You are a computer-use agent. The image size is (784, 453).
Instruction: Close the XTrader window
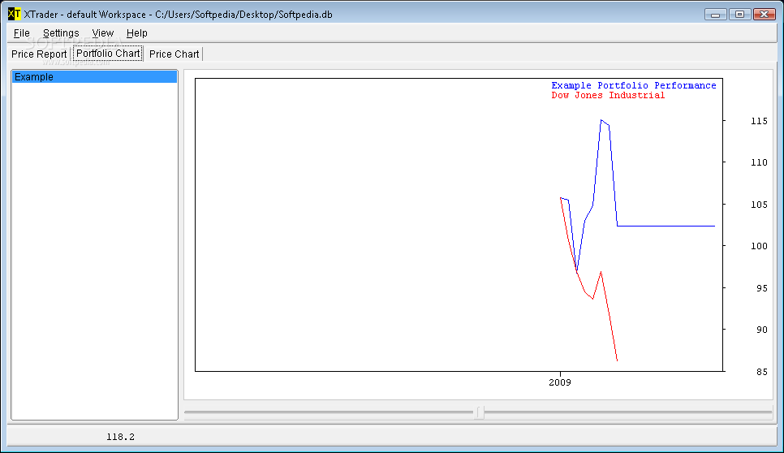coord(764,15)
